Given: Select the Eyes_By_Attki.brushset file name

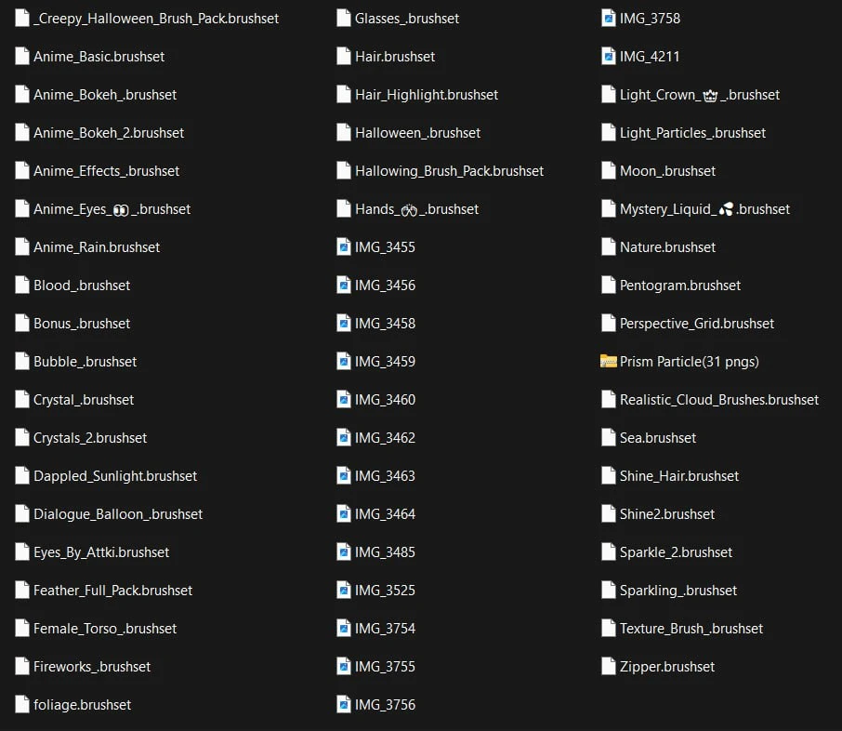Looking at the screenshot, I should pos(101,552).
